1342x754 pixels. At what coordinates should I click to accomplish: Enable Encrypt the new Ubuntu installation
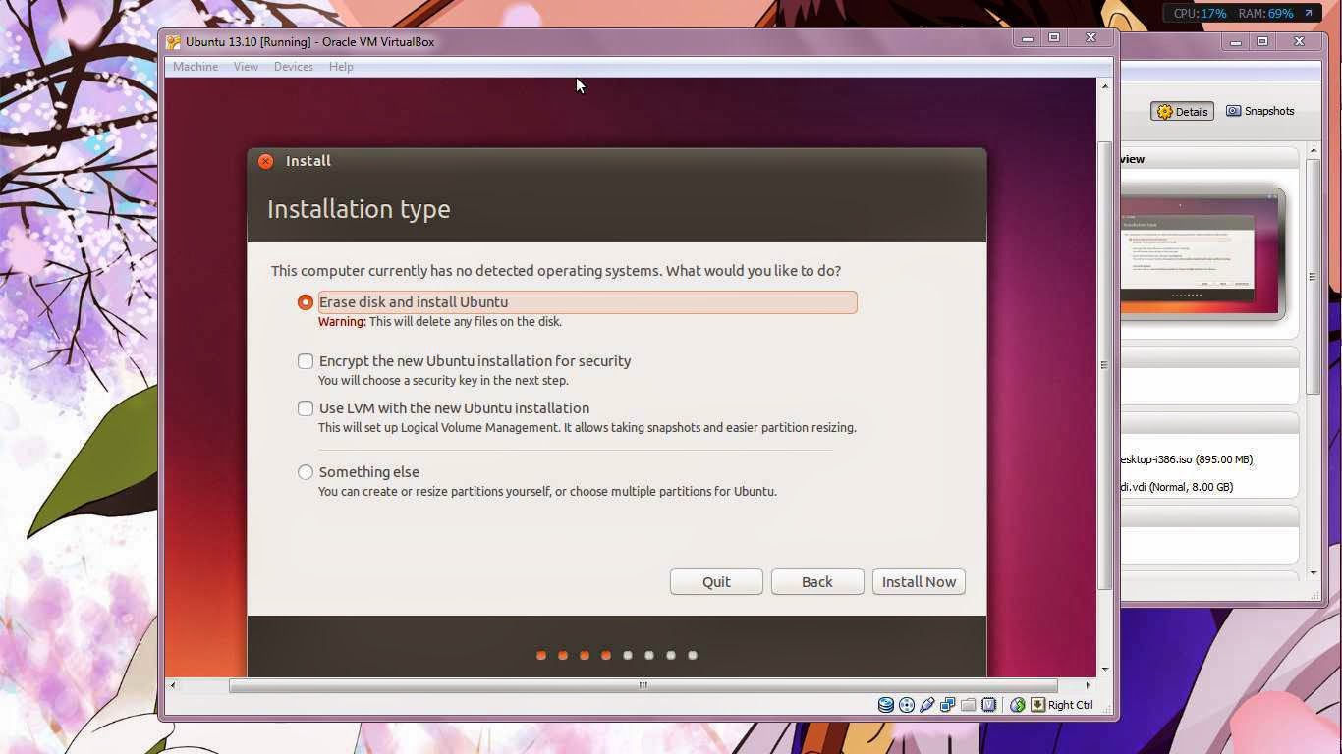pyautogui.click(x=306, y=361)
